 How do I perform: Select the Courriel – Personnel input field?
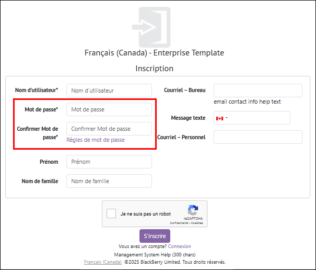click(258, 137)
